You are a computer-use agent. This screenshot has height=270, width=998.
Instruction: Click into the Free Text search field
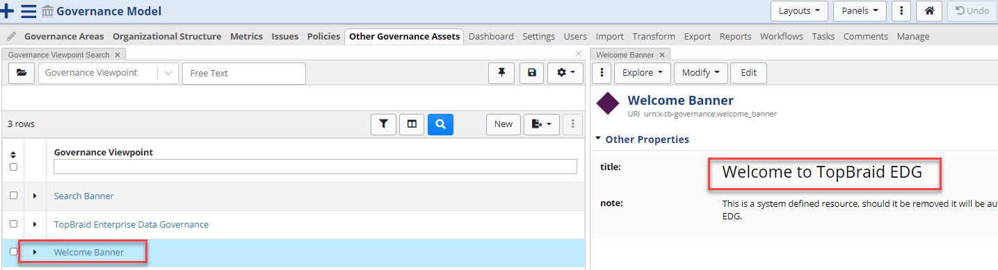pos(243,73)
